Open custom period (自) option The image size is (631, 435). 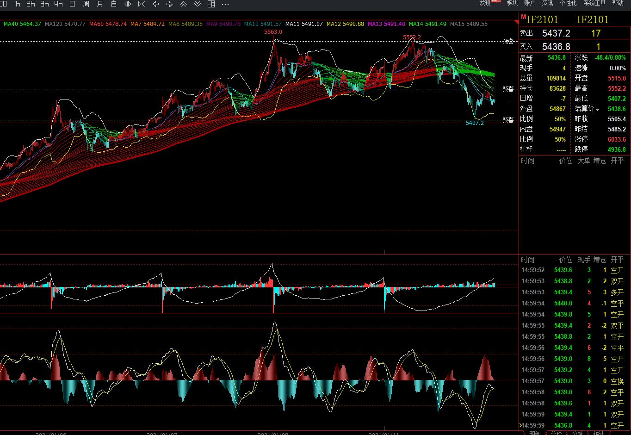(x=114, y=4)
